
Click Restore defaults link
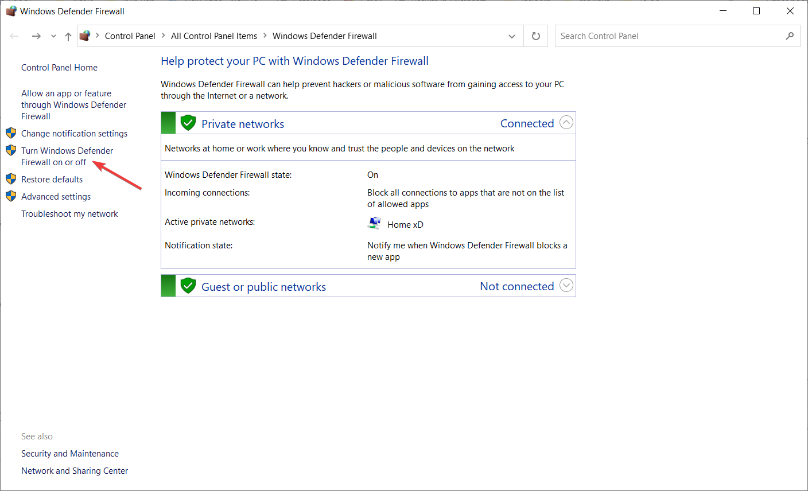point(52,180)
